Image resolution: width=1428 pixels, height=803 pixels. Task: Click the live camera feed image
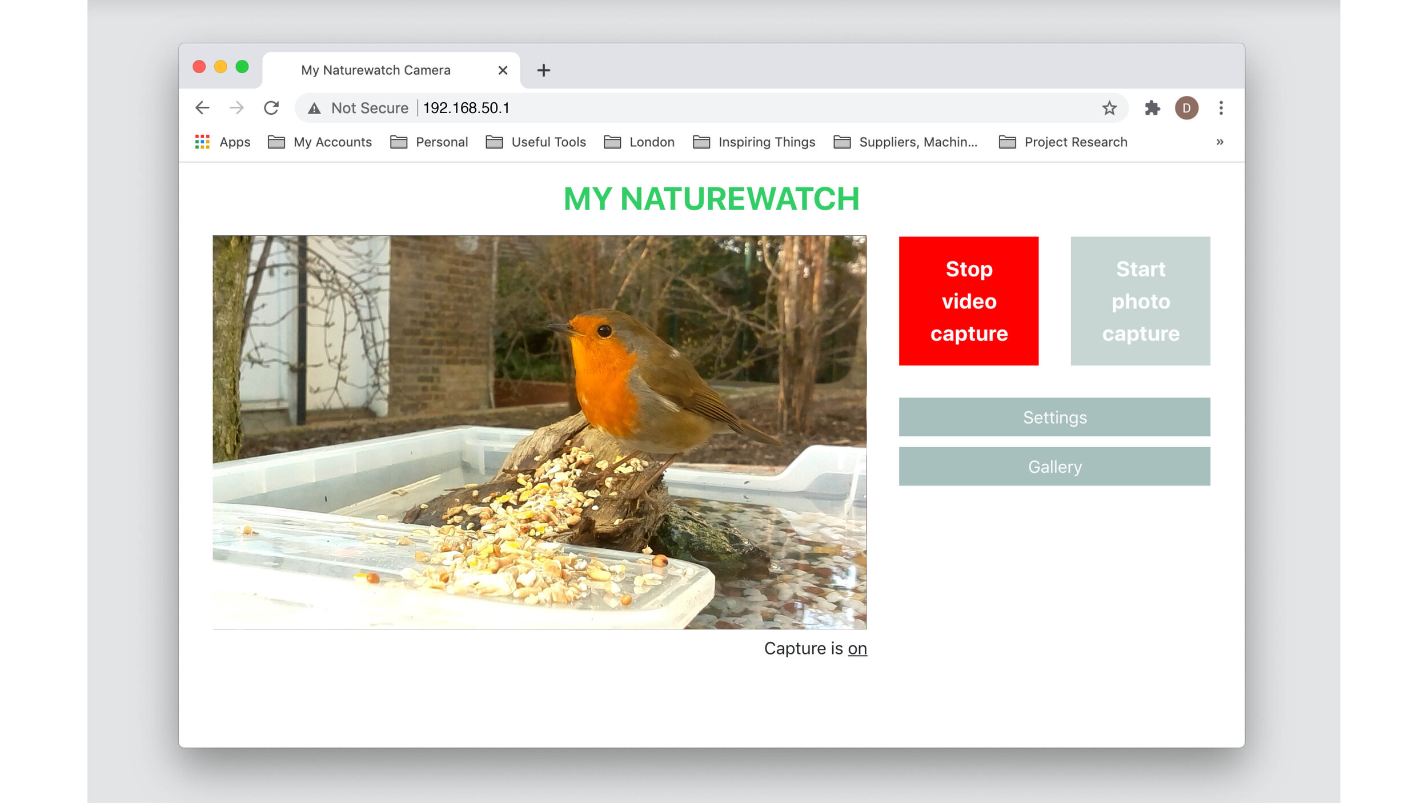tap(539, 432)
